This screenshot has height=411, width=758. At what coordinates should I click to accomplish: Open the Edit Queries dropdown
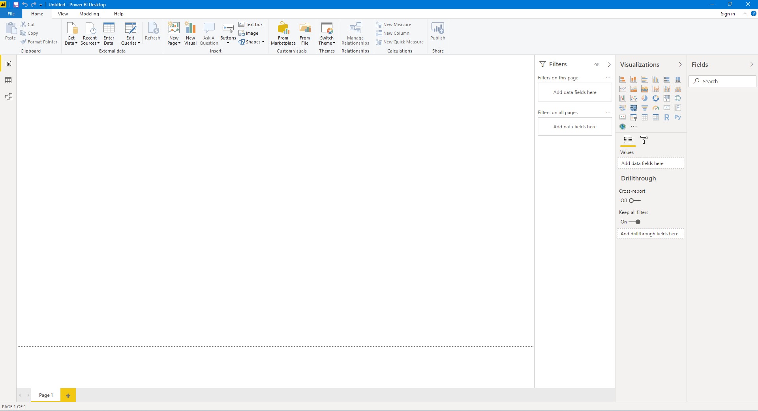click(130, 34)
